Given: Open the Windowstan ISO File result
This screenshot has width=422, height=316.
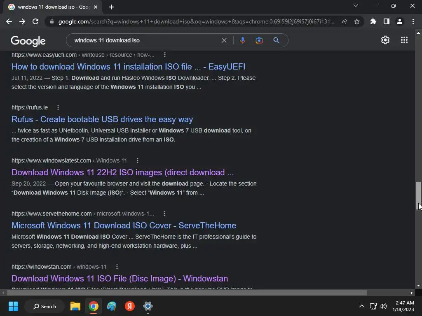Looking at the screenshot, I should [x=120, y=279].
